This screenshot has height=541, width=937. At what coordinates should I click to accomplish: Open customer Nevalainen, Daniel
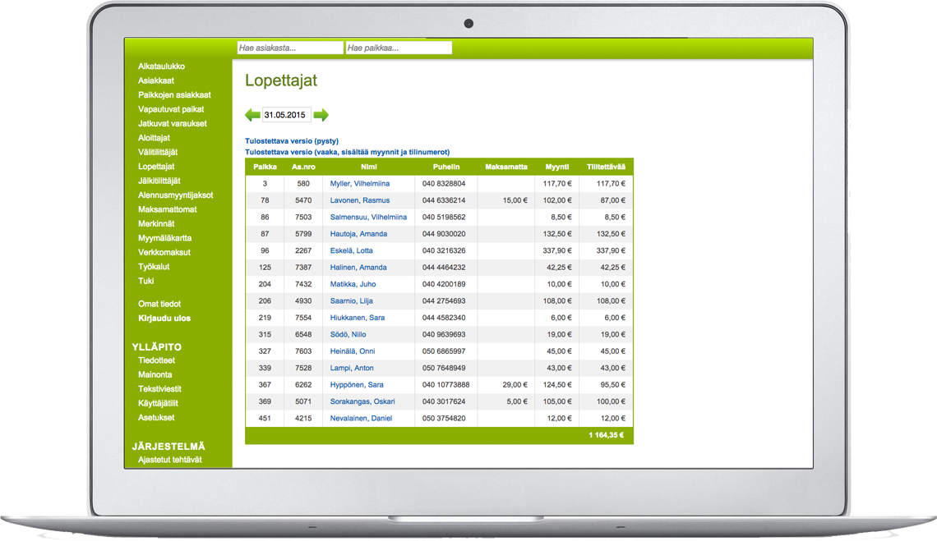tap(361, 419)
